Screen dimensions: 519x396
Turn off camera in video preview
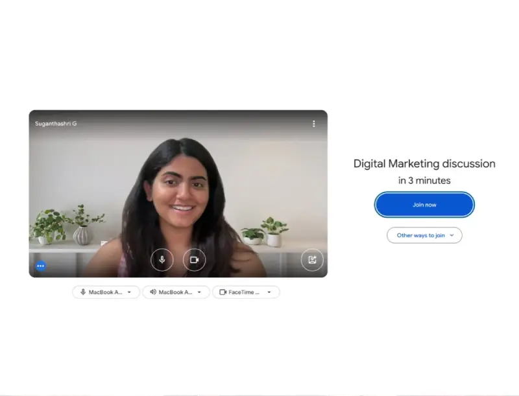pyautogui.click(x=194, y=260)
